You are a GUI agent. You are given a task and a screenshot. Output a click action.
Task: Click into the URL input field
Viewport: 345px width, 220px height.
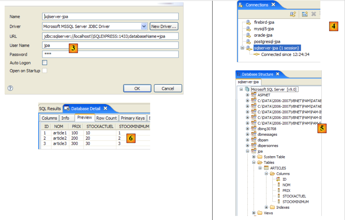pyautogui.click(x=110, y=36)
